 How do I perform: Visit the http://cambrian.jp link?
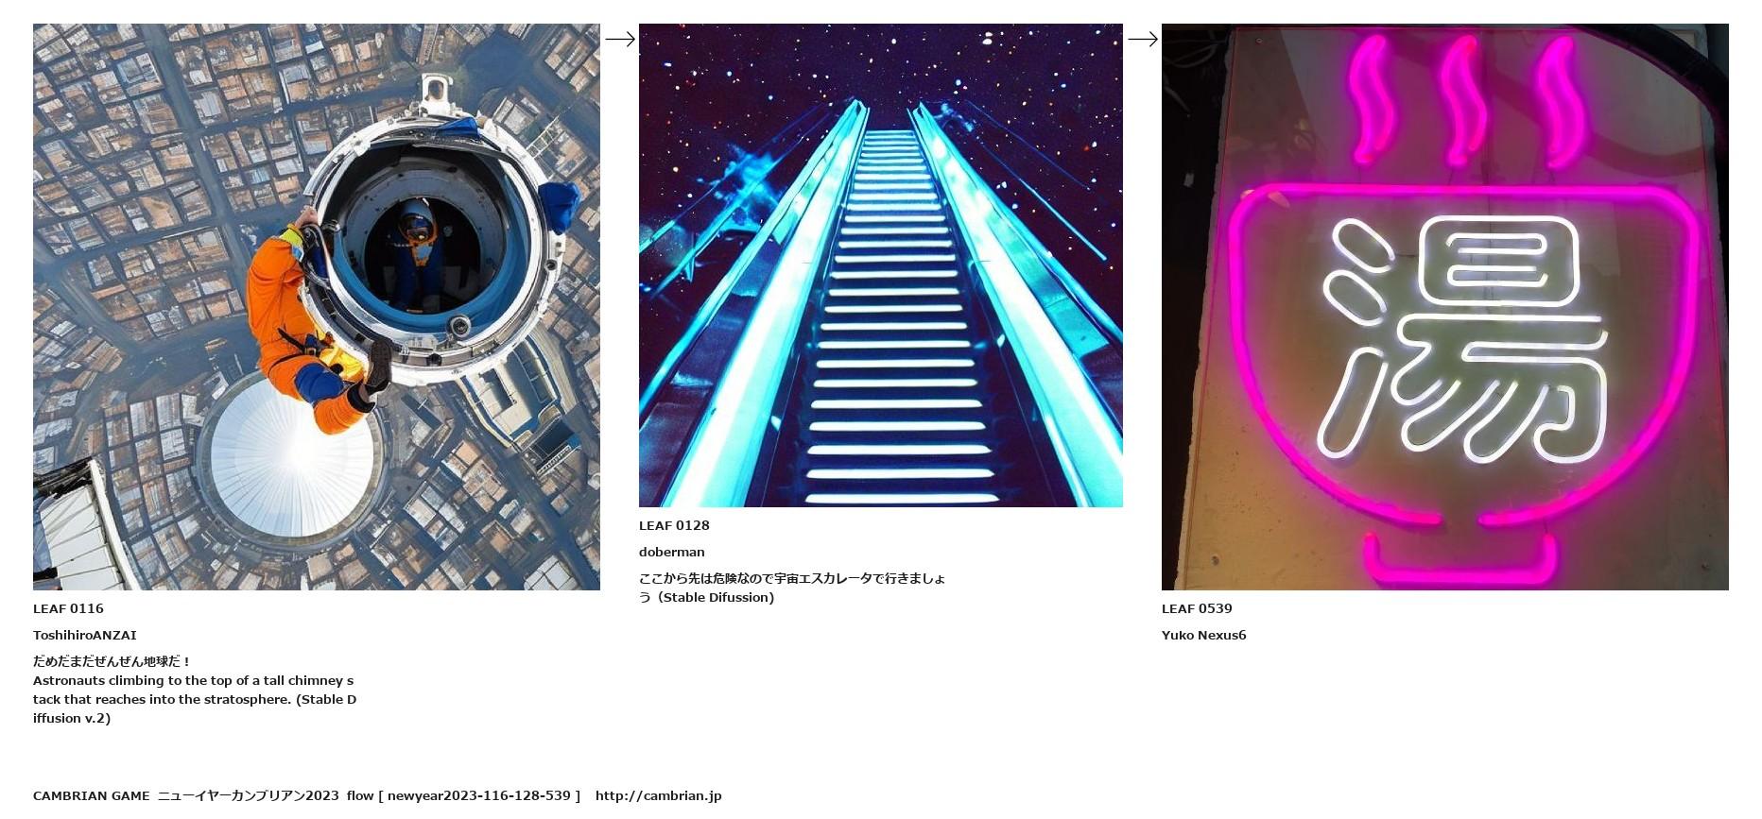tap(659, 795)
